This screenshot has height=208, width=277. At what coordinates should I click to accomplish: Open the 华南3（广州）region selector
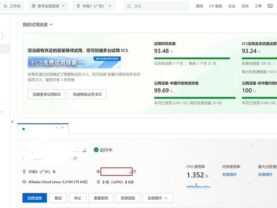point(94,6)
